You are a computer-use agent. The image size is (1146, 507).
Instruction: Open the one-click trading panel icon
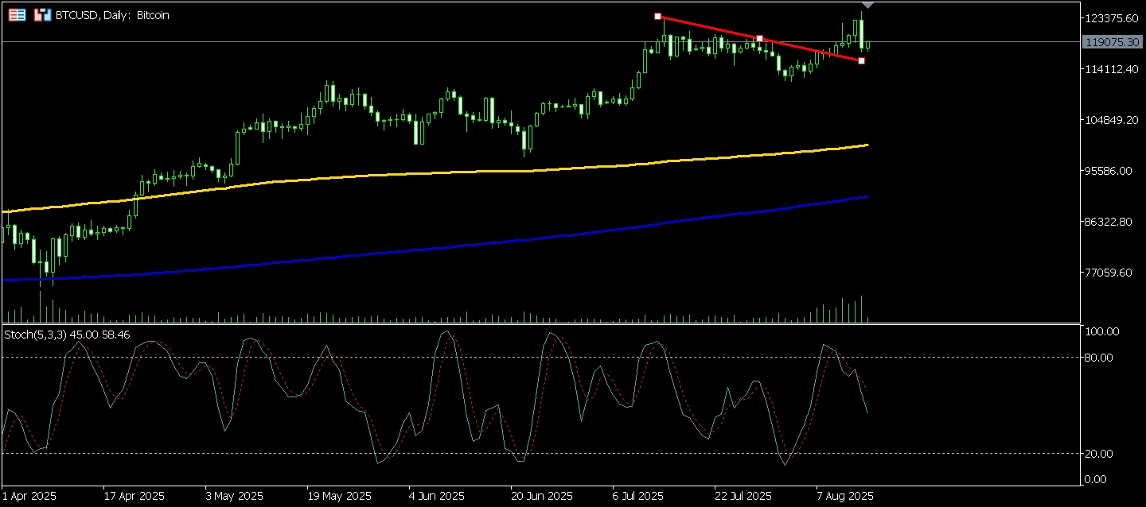point(41,15)
